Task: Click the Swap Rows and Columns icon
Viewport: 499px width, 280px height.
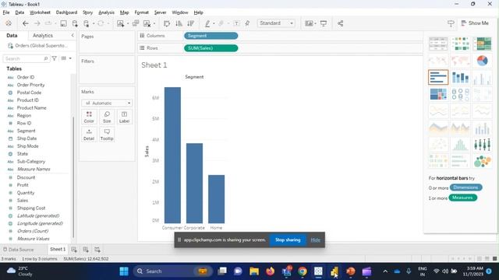Action: click(166, 23)
